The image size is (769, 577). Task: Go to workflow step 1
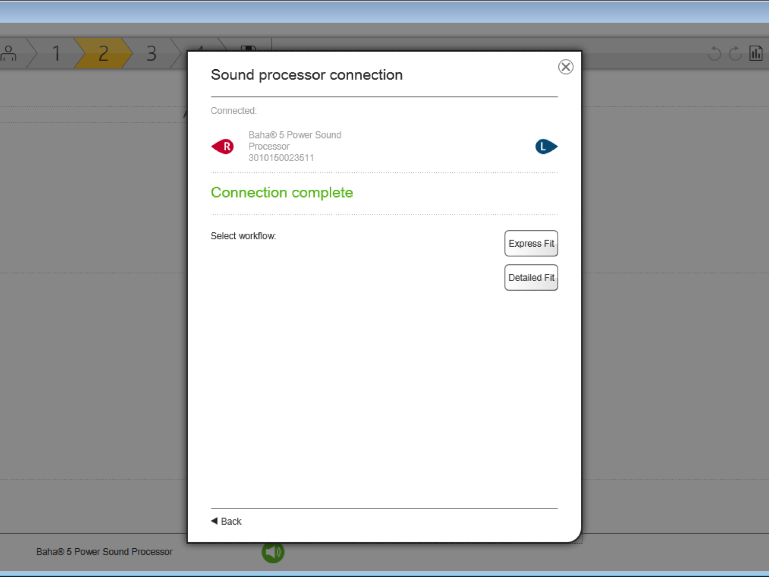click(x=56, y=53)
